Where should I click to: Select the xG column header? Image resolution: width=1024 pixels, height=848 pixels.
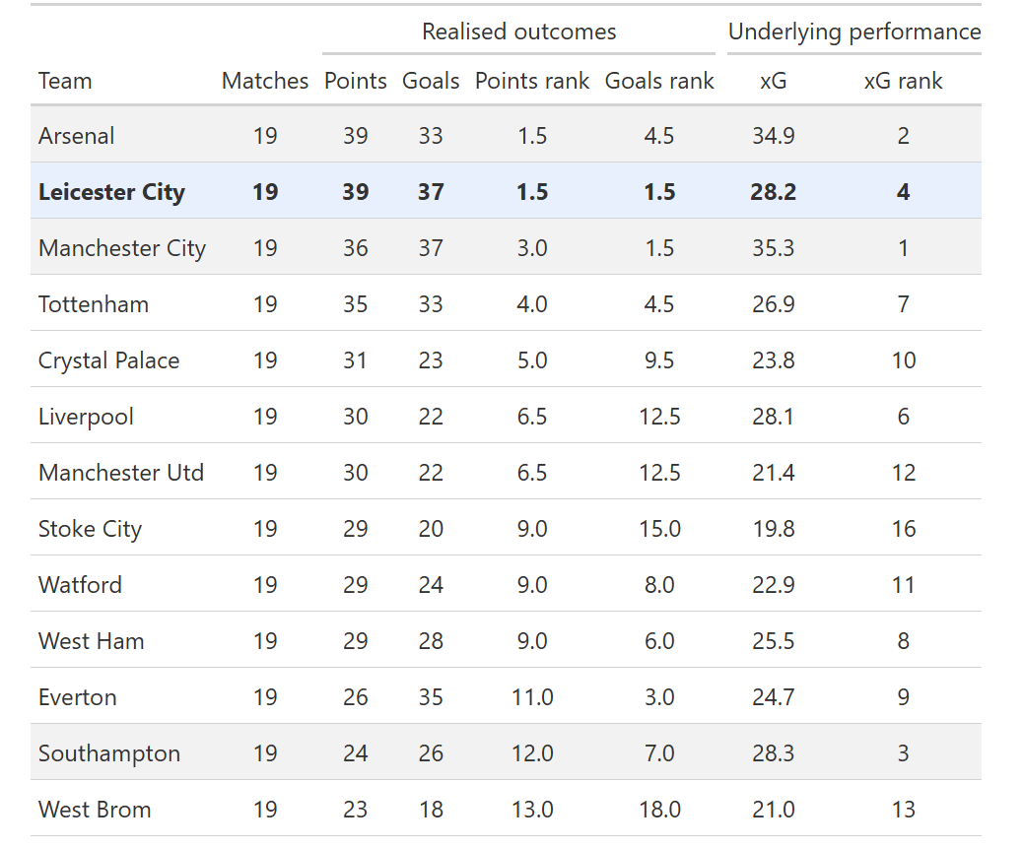click(x=774, y=81)
